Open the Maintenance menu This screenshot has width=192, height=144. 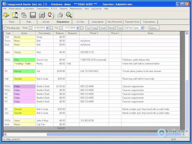click(x=76, y=9)
